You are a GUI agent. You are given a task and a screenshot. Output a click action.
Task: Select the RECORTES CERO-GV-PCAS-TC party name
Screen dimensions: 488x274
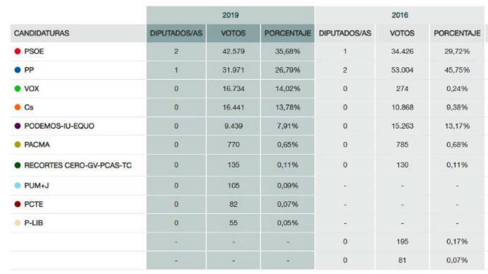point(78,165)
